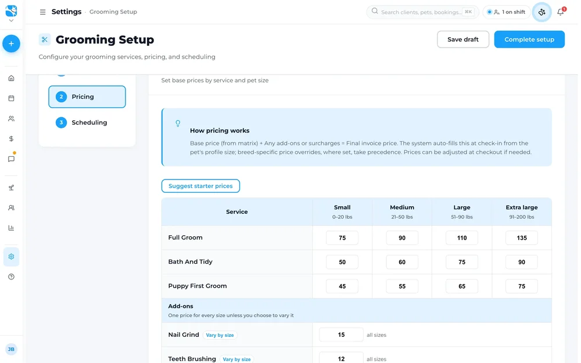The height and width of the screenshot is (363, 581).
Task: Click the lightbulb icon in the pricing info box
Action: coord(178,123)
